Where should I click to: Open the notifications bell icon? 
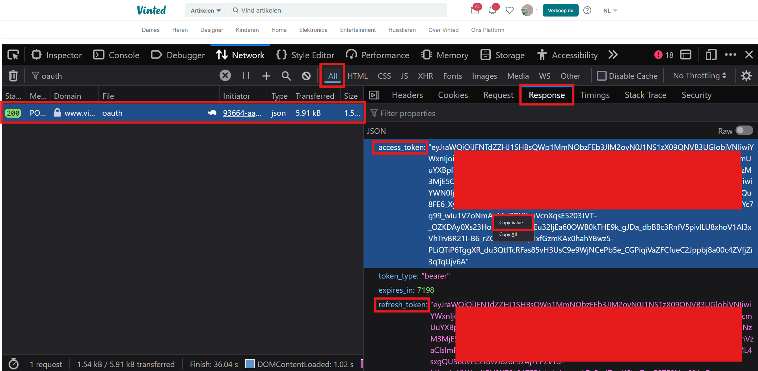(x=493, y=10)
